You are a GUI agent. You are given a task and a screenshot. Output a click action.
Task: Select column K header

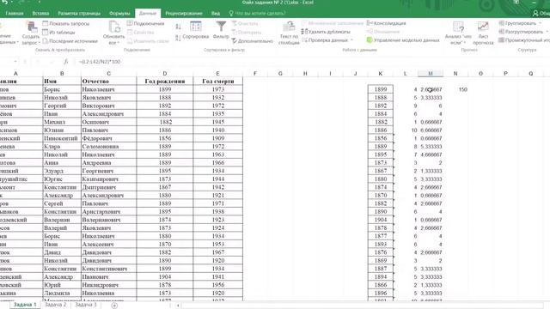[x=381, y=74]
